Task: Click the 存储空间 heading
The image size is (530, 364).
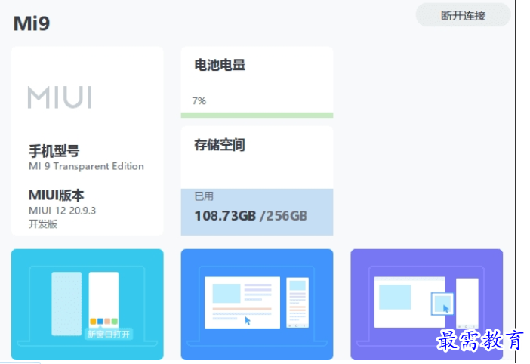Action: point(220,145)
